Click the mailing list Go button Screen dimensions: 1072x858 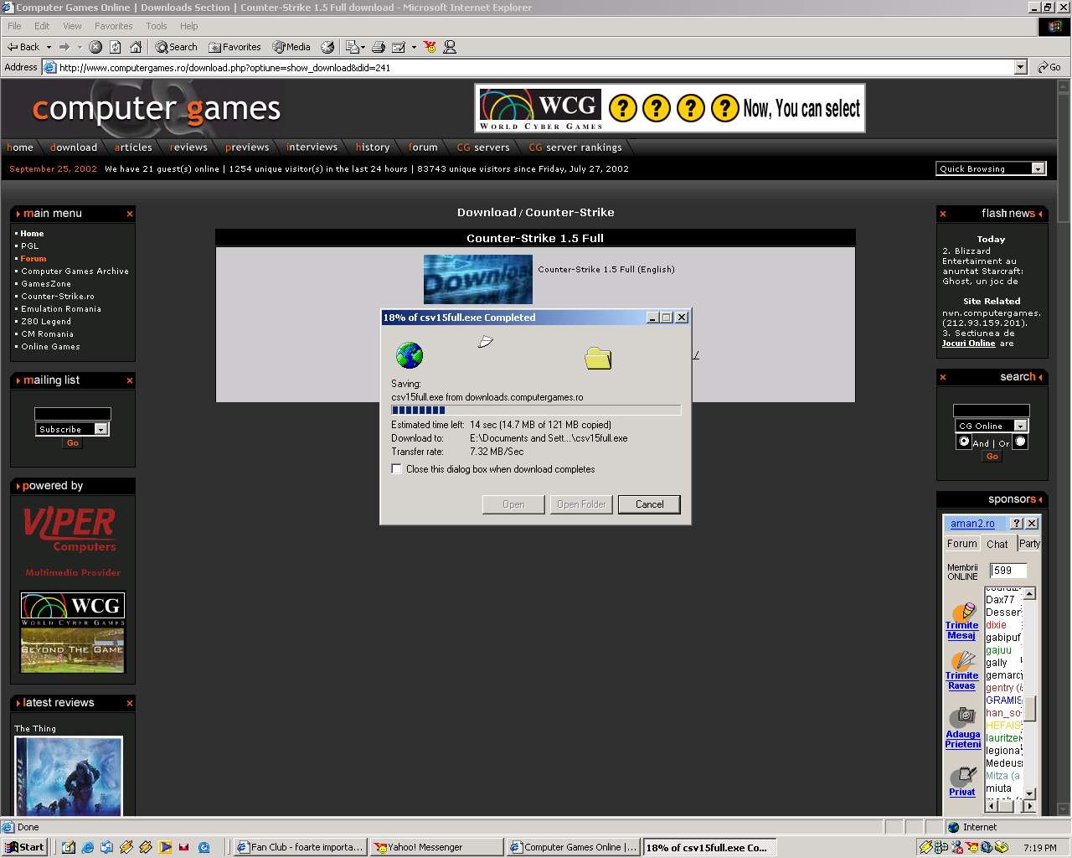point(73,443)
